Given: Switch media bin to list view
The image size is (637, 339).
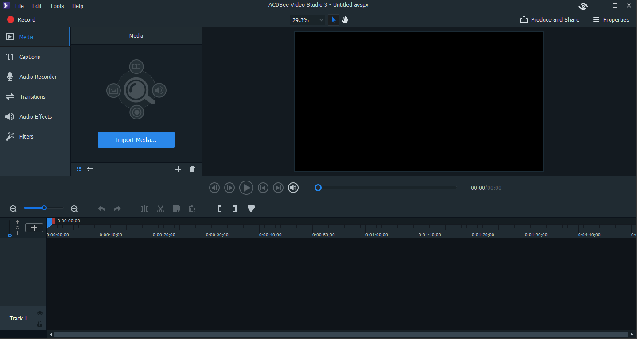Looking at the screenshot, I should (x=89, y=169).
